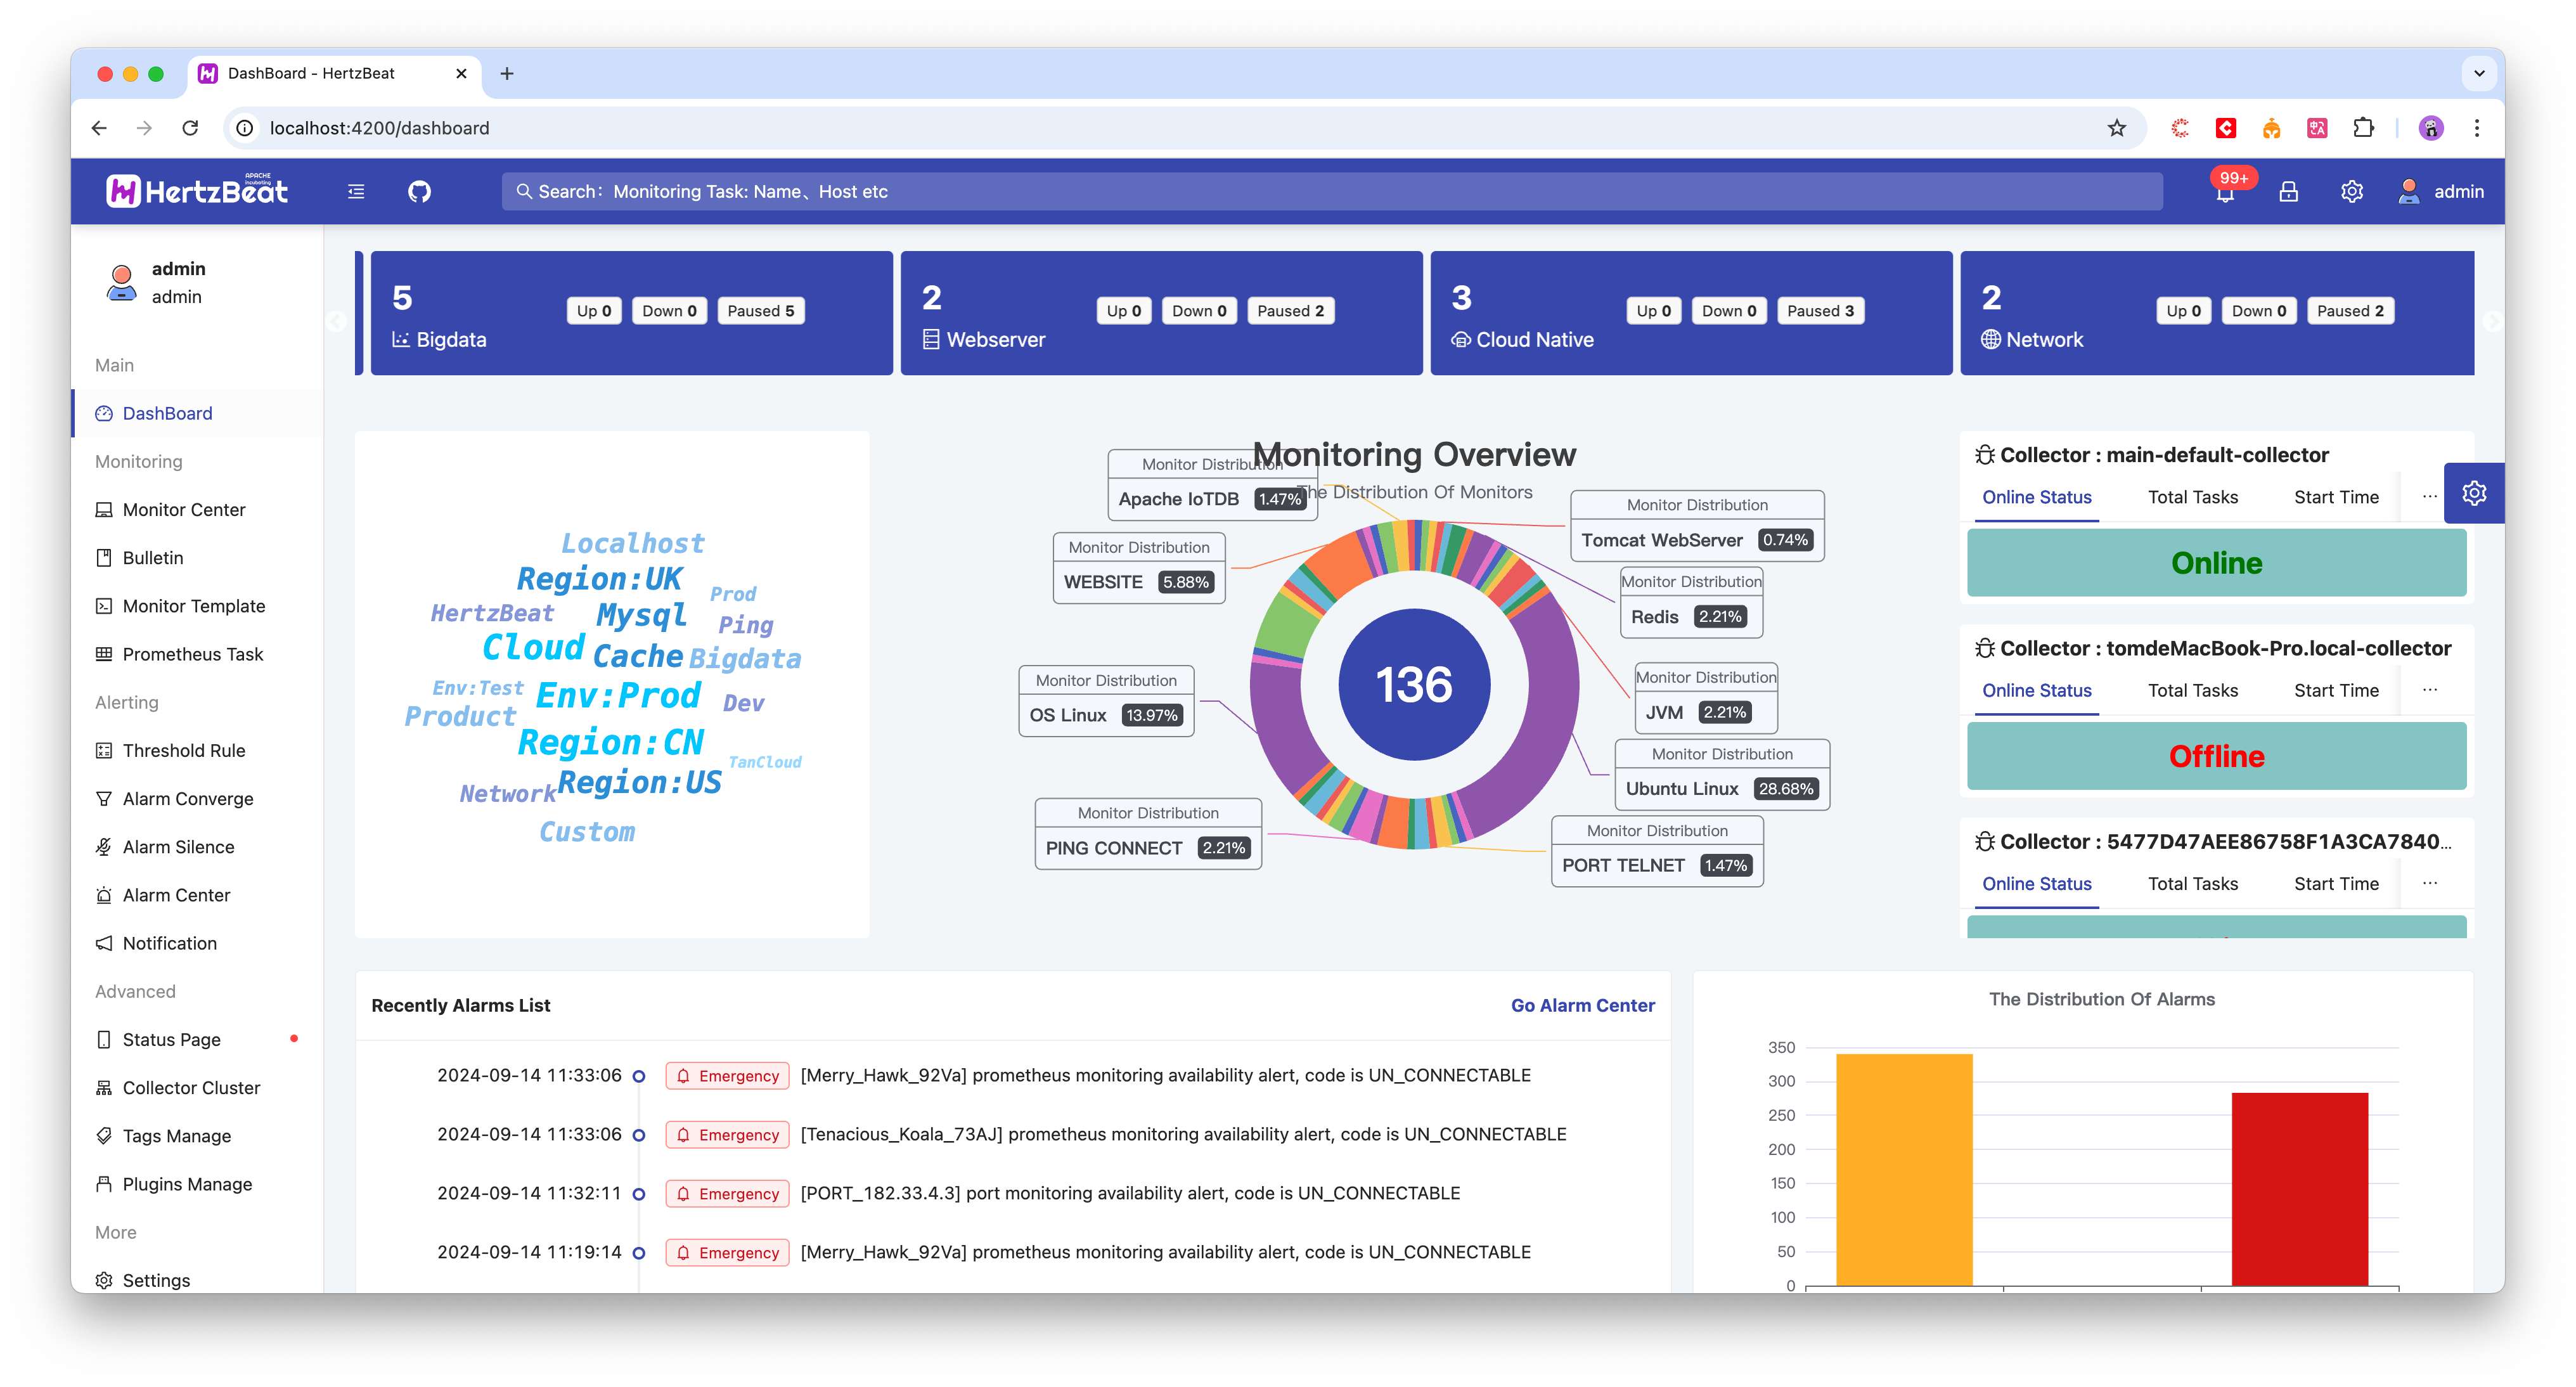Bookmark page with the star icon
The height and width of the screenshot is (1387, 2576).
click(x=2116, y=128)
